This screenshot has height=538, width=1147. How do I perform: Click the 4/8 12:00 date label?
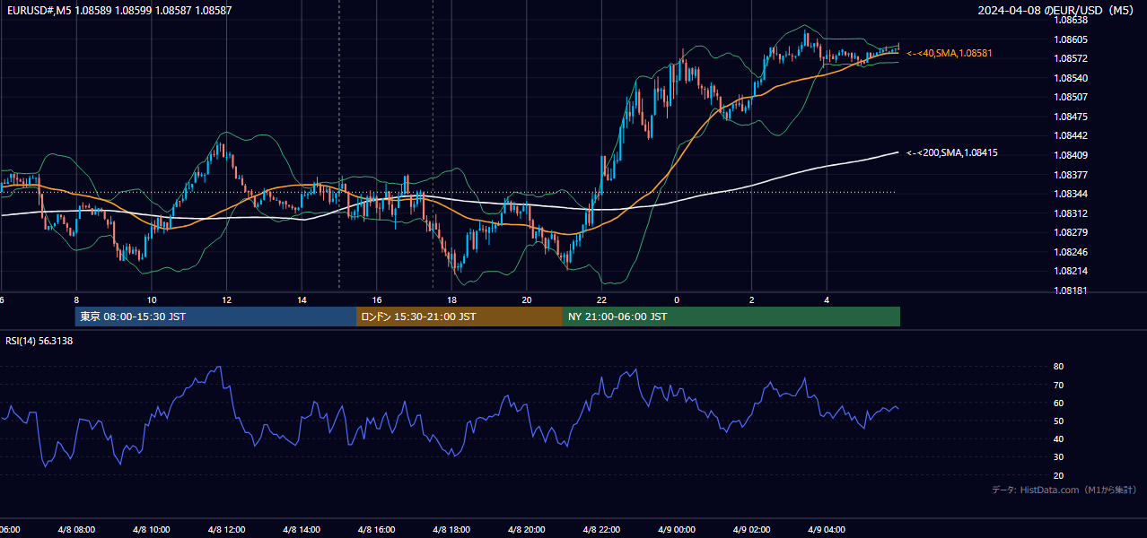coord(226,530)
